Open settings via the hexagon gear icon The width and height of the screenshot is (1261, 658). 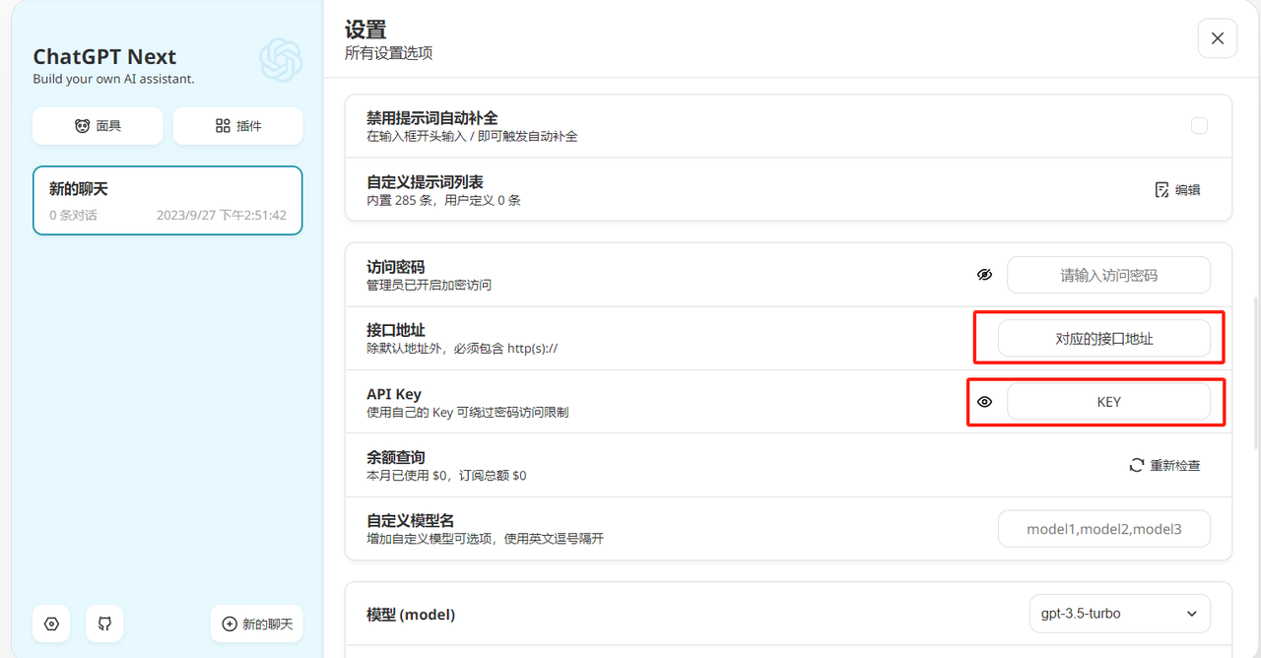click(x=51, y=624)
